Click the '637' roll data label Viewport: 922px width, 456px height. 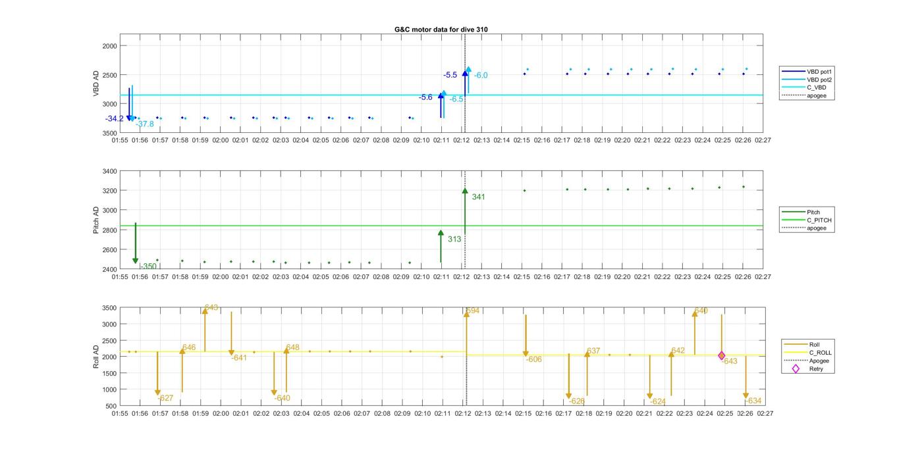(x=593, y=351)
